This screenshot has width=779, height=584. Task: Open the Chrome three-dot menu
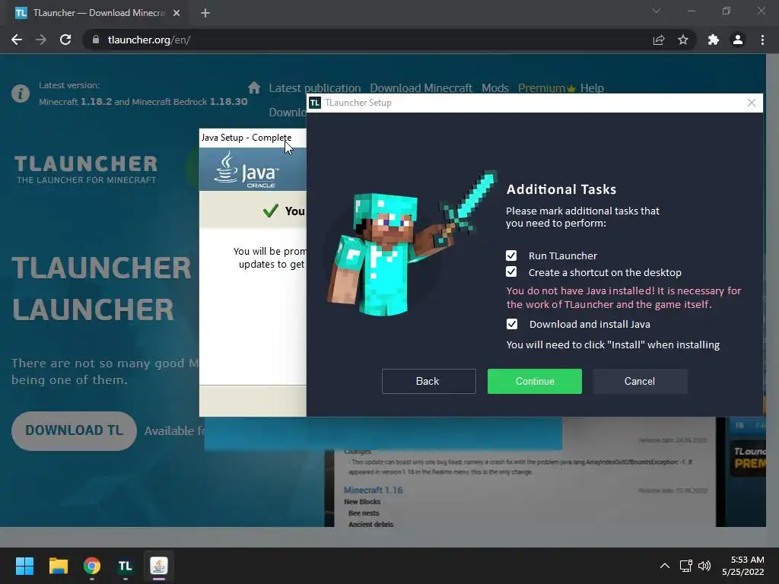pyautogui.click(x=762, y=40)
